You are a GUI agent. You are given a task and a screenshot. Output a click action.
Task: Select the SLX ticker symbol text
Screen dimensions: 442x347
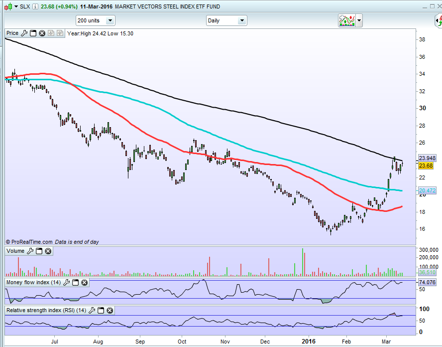click(25, 6)
